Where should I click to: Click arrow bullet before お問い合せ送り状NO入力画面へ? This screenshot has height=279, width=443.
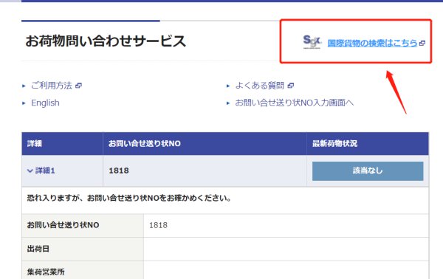[228, 103]
